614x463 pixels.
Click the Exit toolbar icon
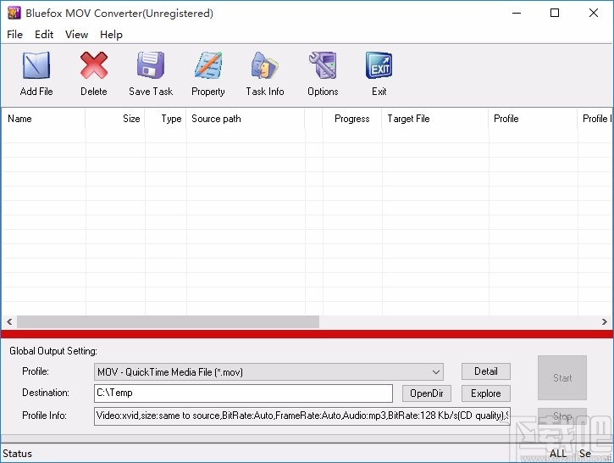click(379, 65)
